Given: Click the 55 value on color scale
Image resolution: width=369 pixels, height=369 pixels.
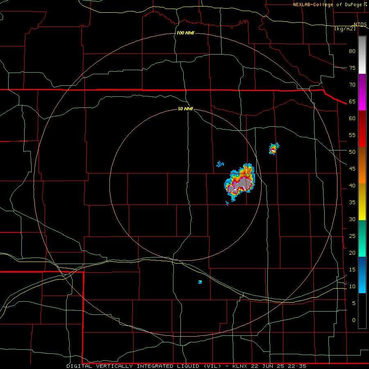Looking at the screenshot, I should point(352,135).
